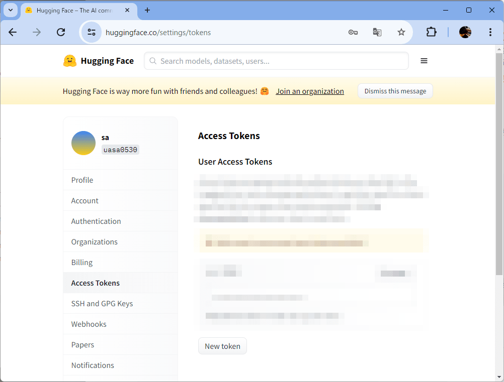Screen dimensions: 504x382
Task: Open the Authentication settings section
Action: (x=120, y=221)
